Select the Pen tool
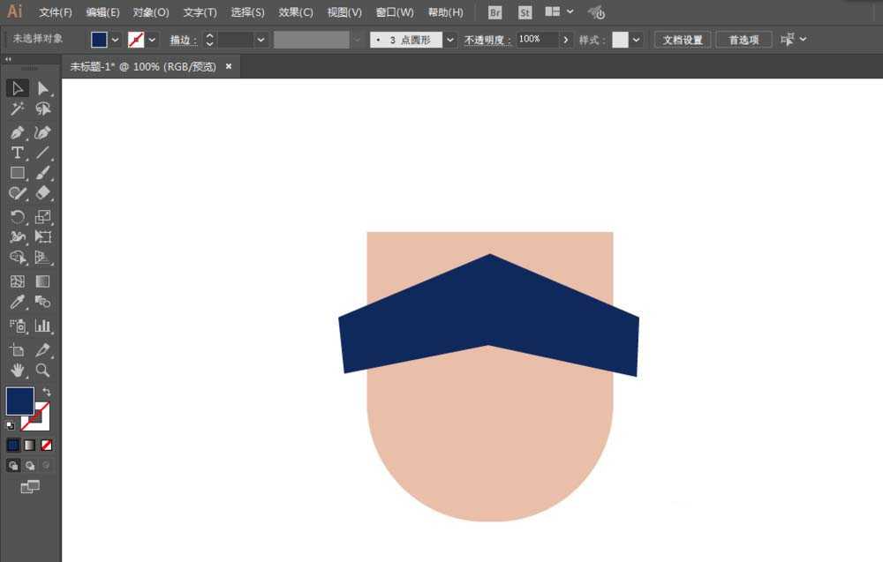 point(17,132)
